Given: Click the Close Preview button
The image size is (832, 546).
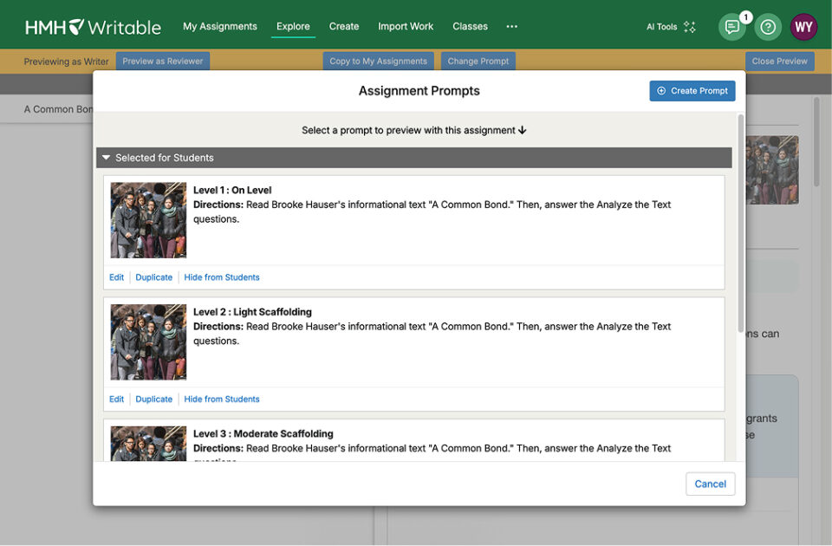Looking at the screenshot, I should tap(779, 61).
